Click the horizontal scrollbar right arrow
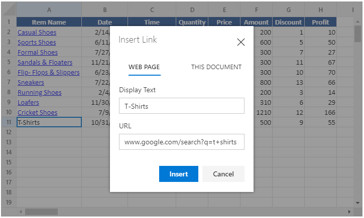This screenshot has width=364, height=218. pos(349,212)
